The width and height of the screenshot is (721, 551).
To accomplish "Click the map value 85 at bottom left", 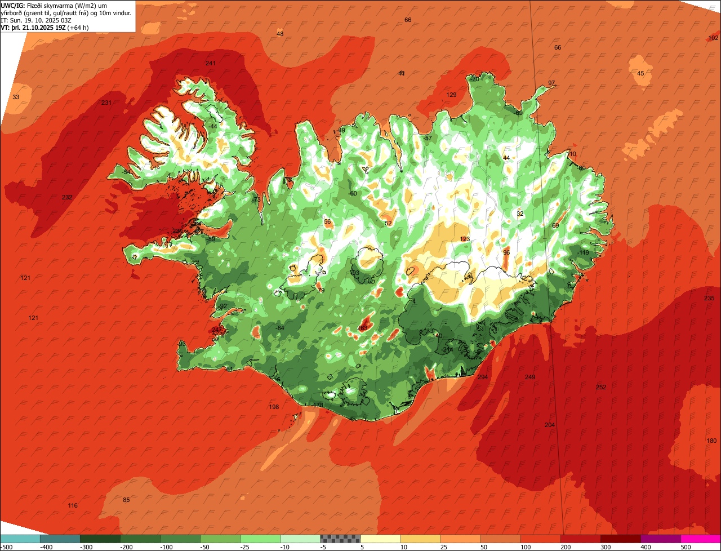I will point(126,500).
